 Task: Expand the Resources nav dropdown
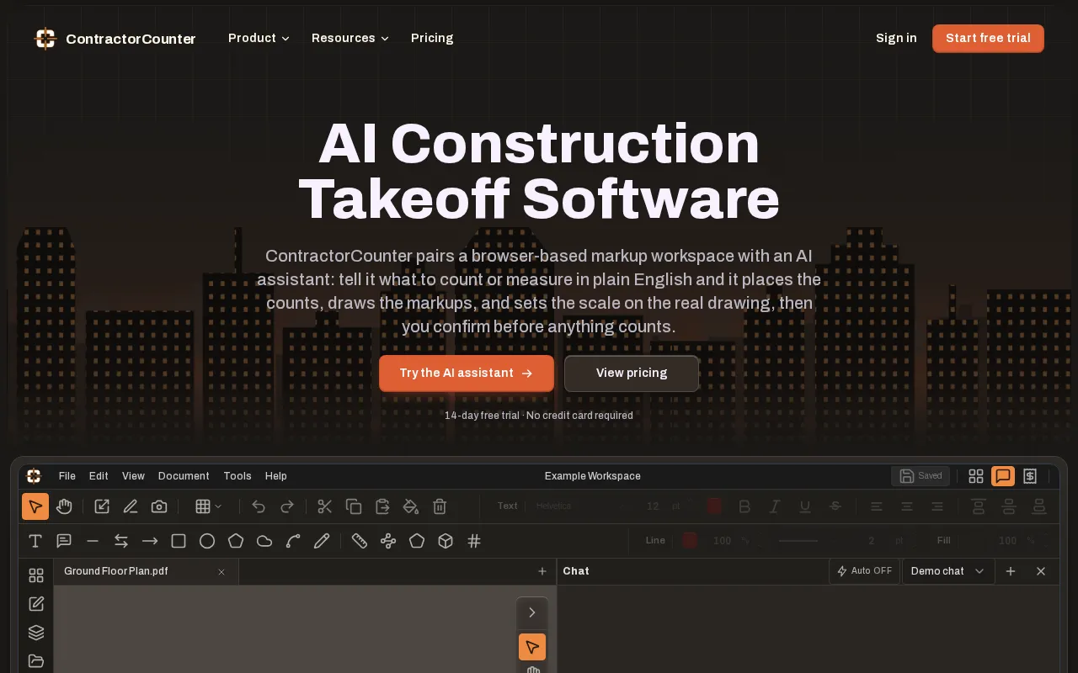(350, 38)
